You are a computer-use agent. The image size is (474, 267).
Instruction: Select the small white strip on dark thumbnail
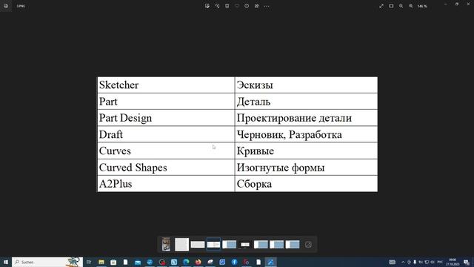[245, 244]
